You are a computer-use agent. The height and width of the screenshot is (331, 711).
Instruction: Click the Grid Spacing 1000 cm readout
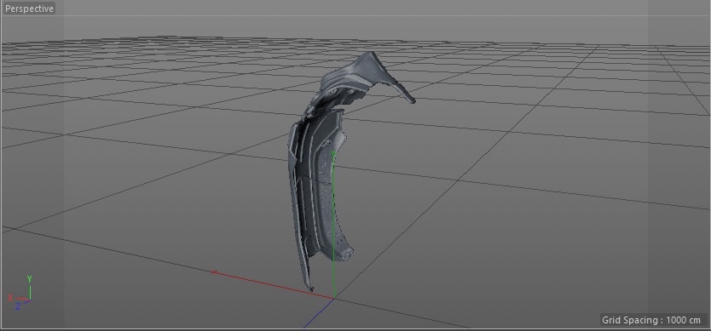coord(651,320)
